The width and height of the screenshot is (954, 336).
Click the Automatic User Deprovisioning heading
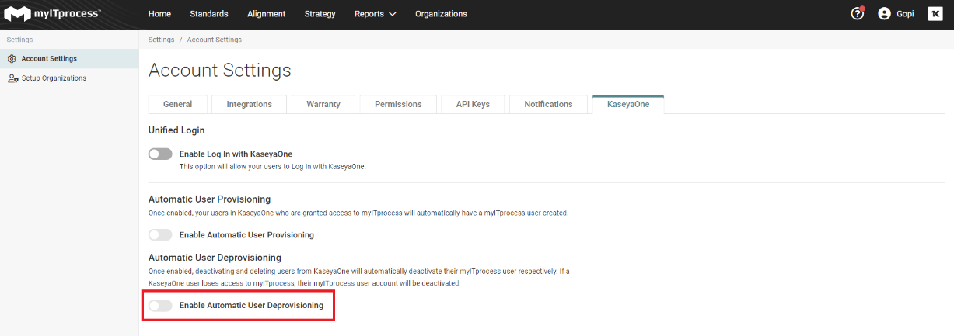pyautogui.click(x=215, y=258)
